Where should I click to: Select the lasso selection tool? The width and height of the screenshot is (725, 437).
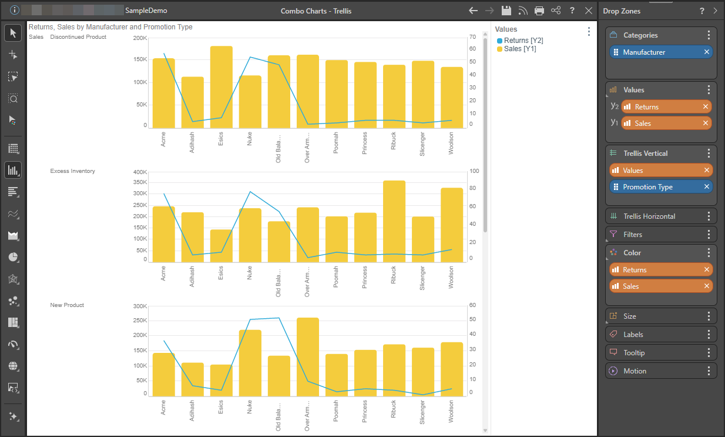(13, 76)
